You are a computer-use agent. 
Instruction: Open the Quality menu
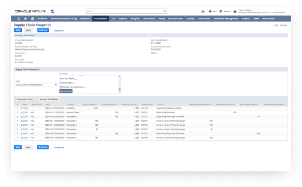pos(190,18)
